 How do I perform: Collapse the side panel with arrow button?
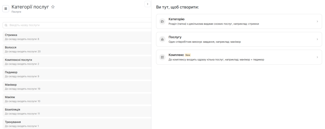pyautogui.click(x=147, y=4)
